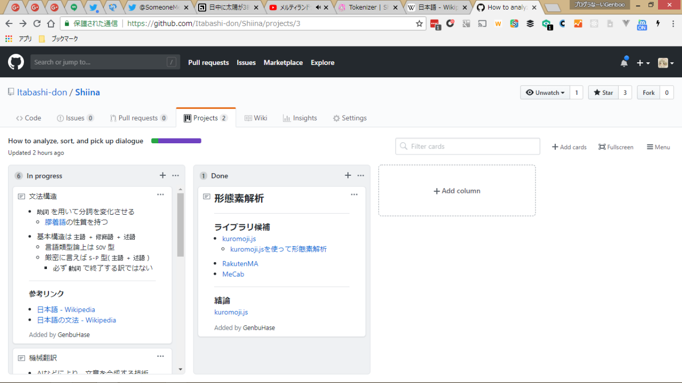This screenshot has width=682, height=383.
Task: Switch to the Issues tab
Action: tap(75, 118)
